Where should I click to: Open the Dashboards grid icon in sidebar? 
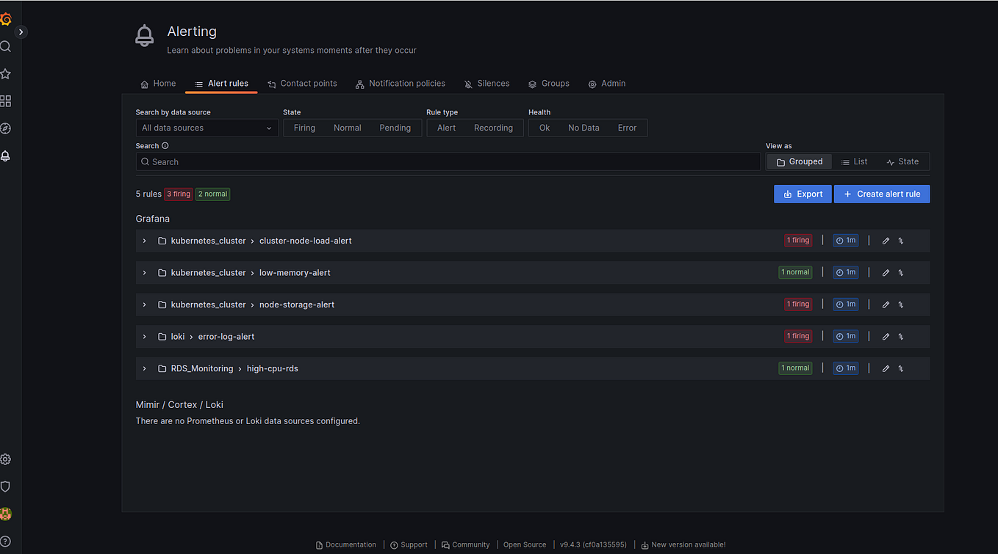pos(6,101)
